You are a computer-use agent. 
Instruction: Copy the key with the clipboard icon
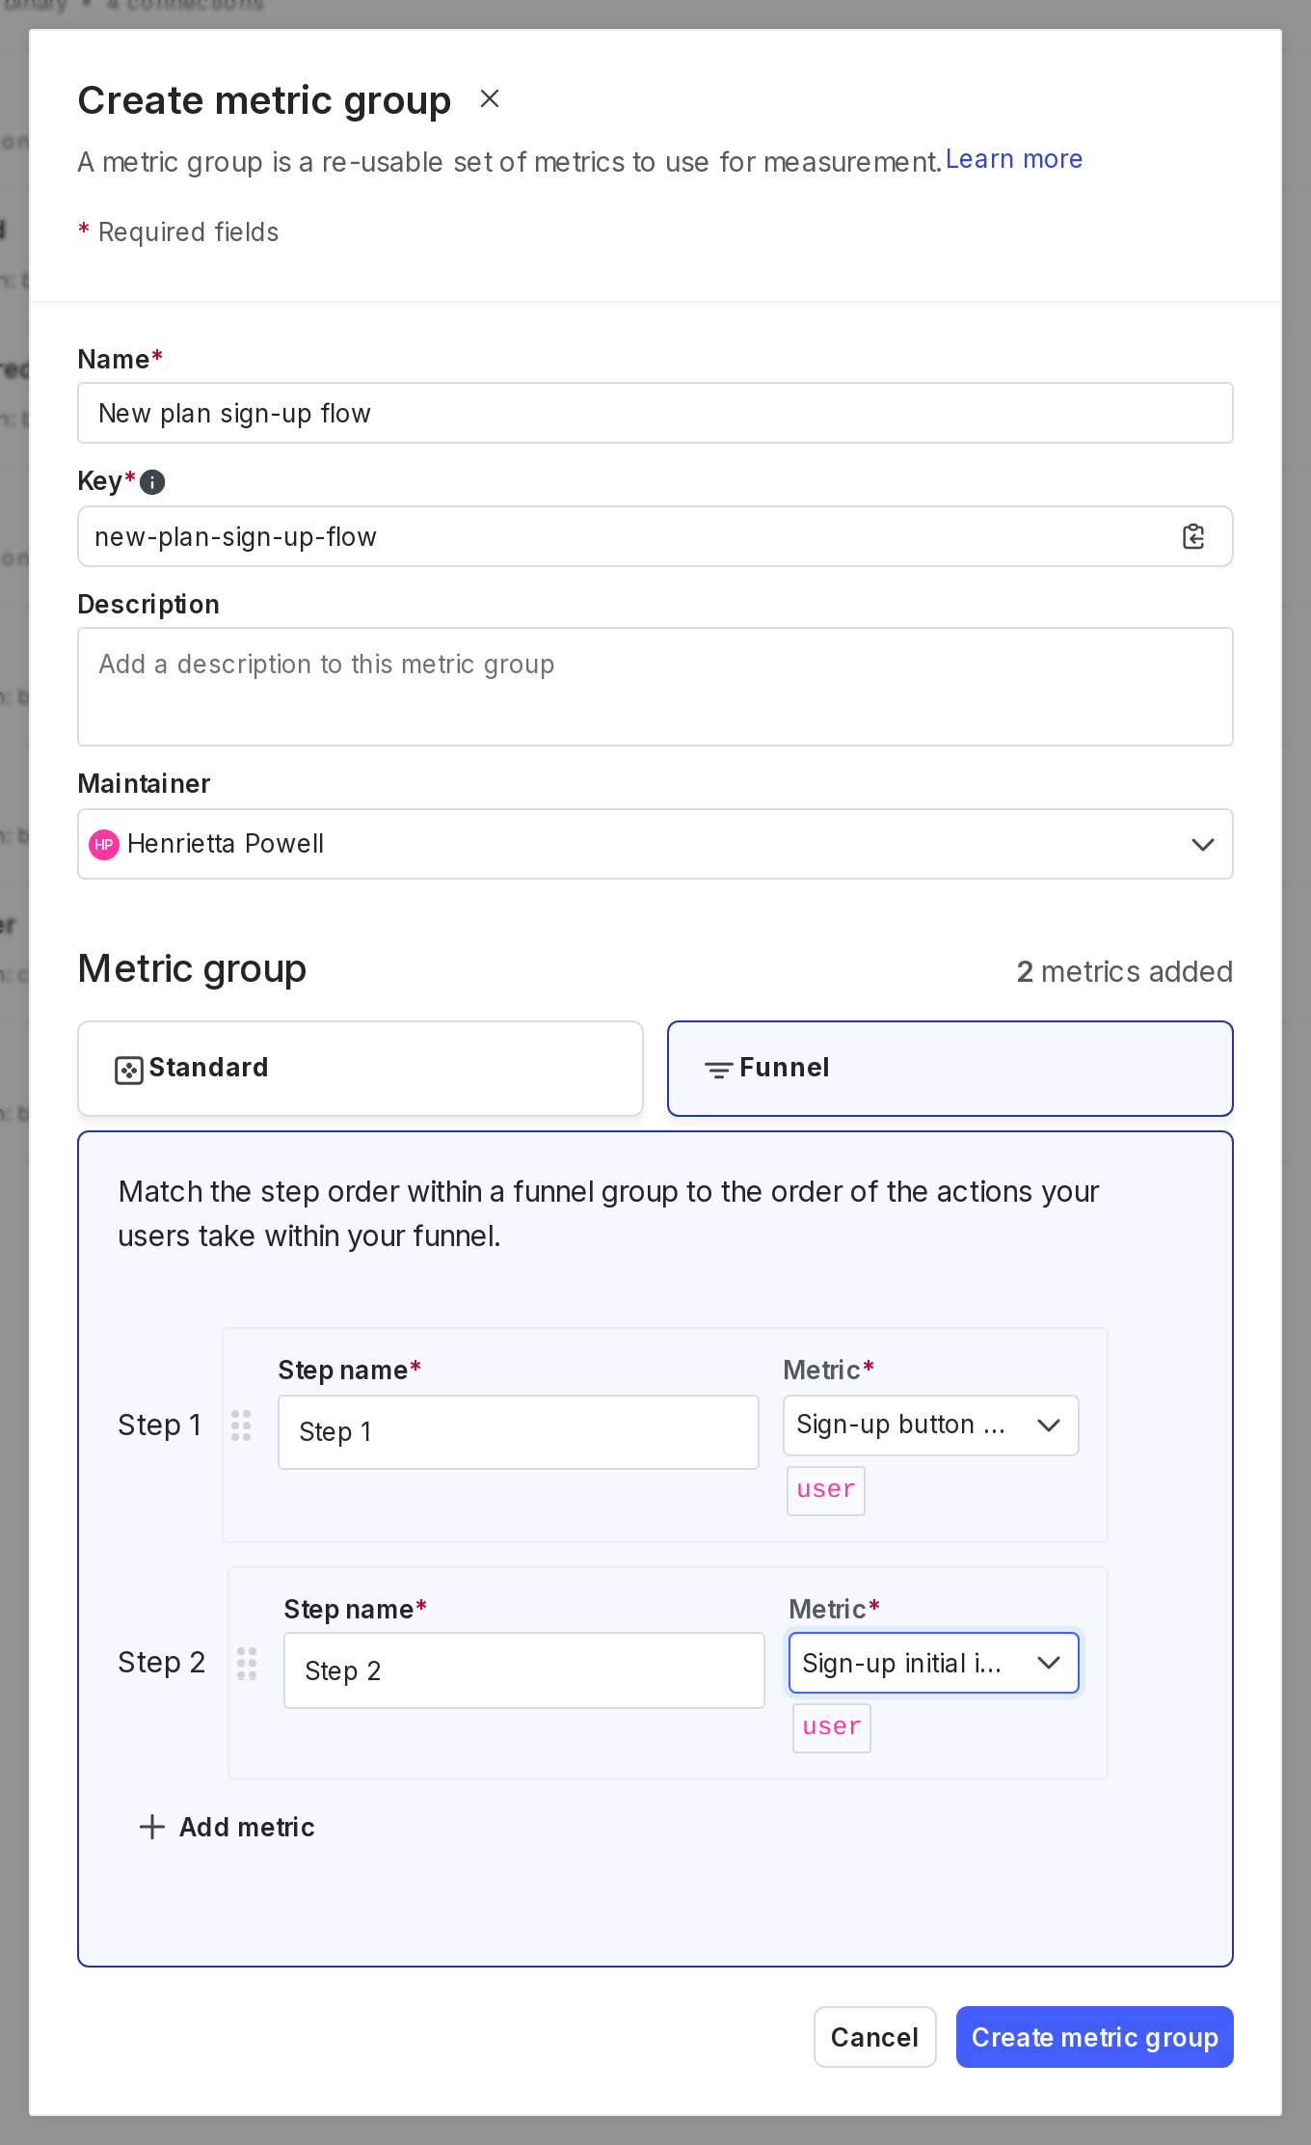(1193, 536)
